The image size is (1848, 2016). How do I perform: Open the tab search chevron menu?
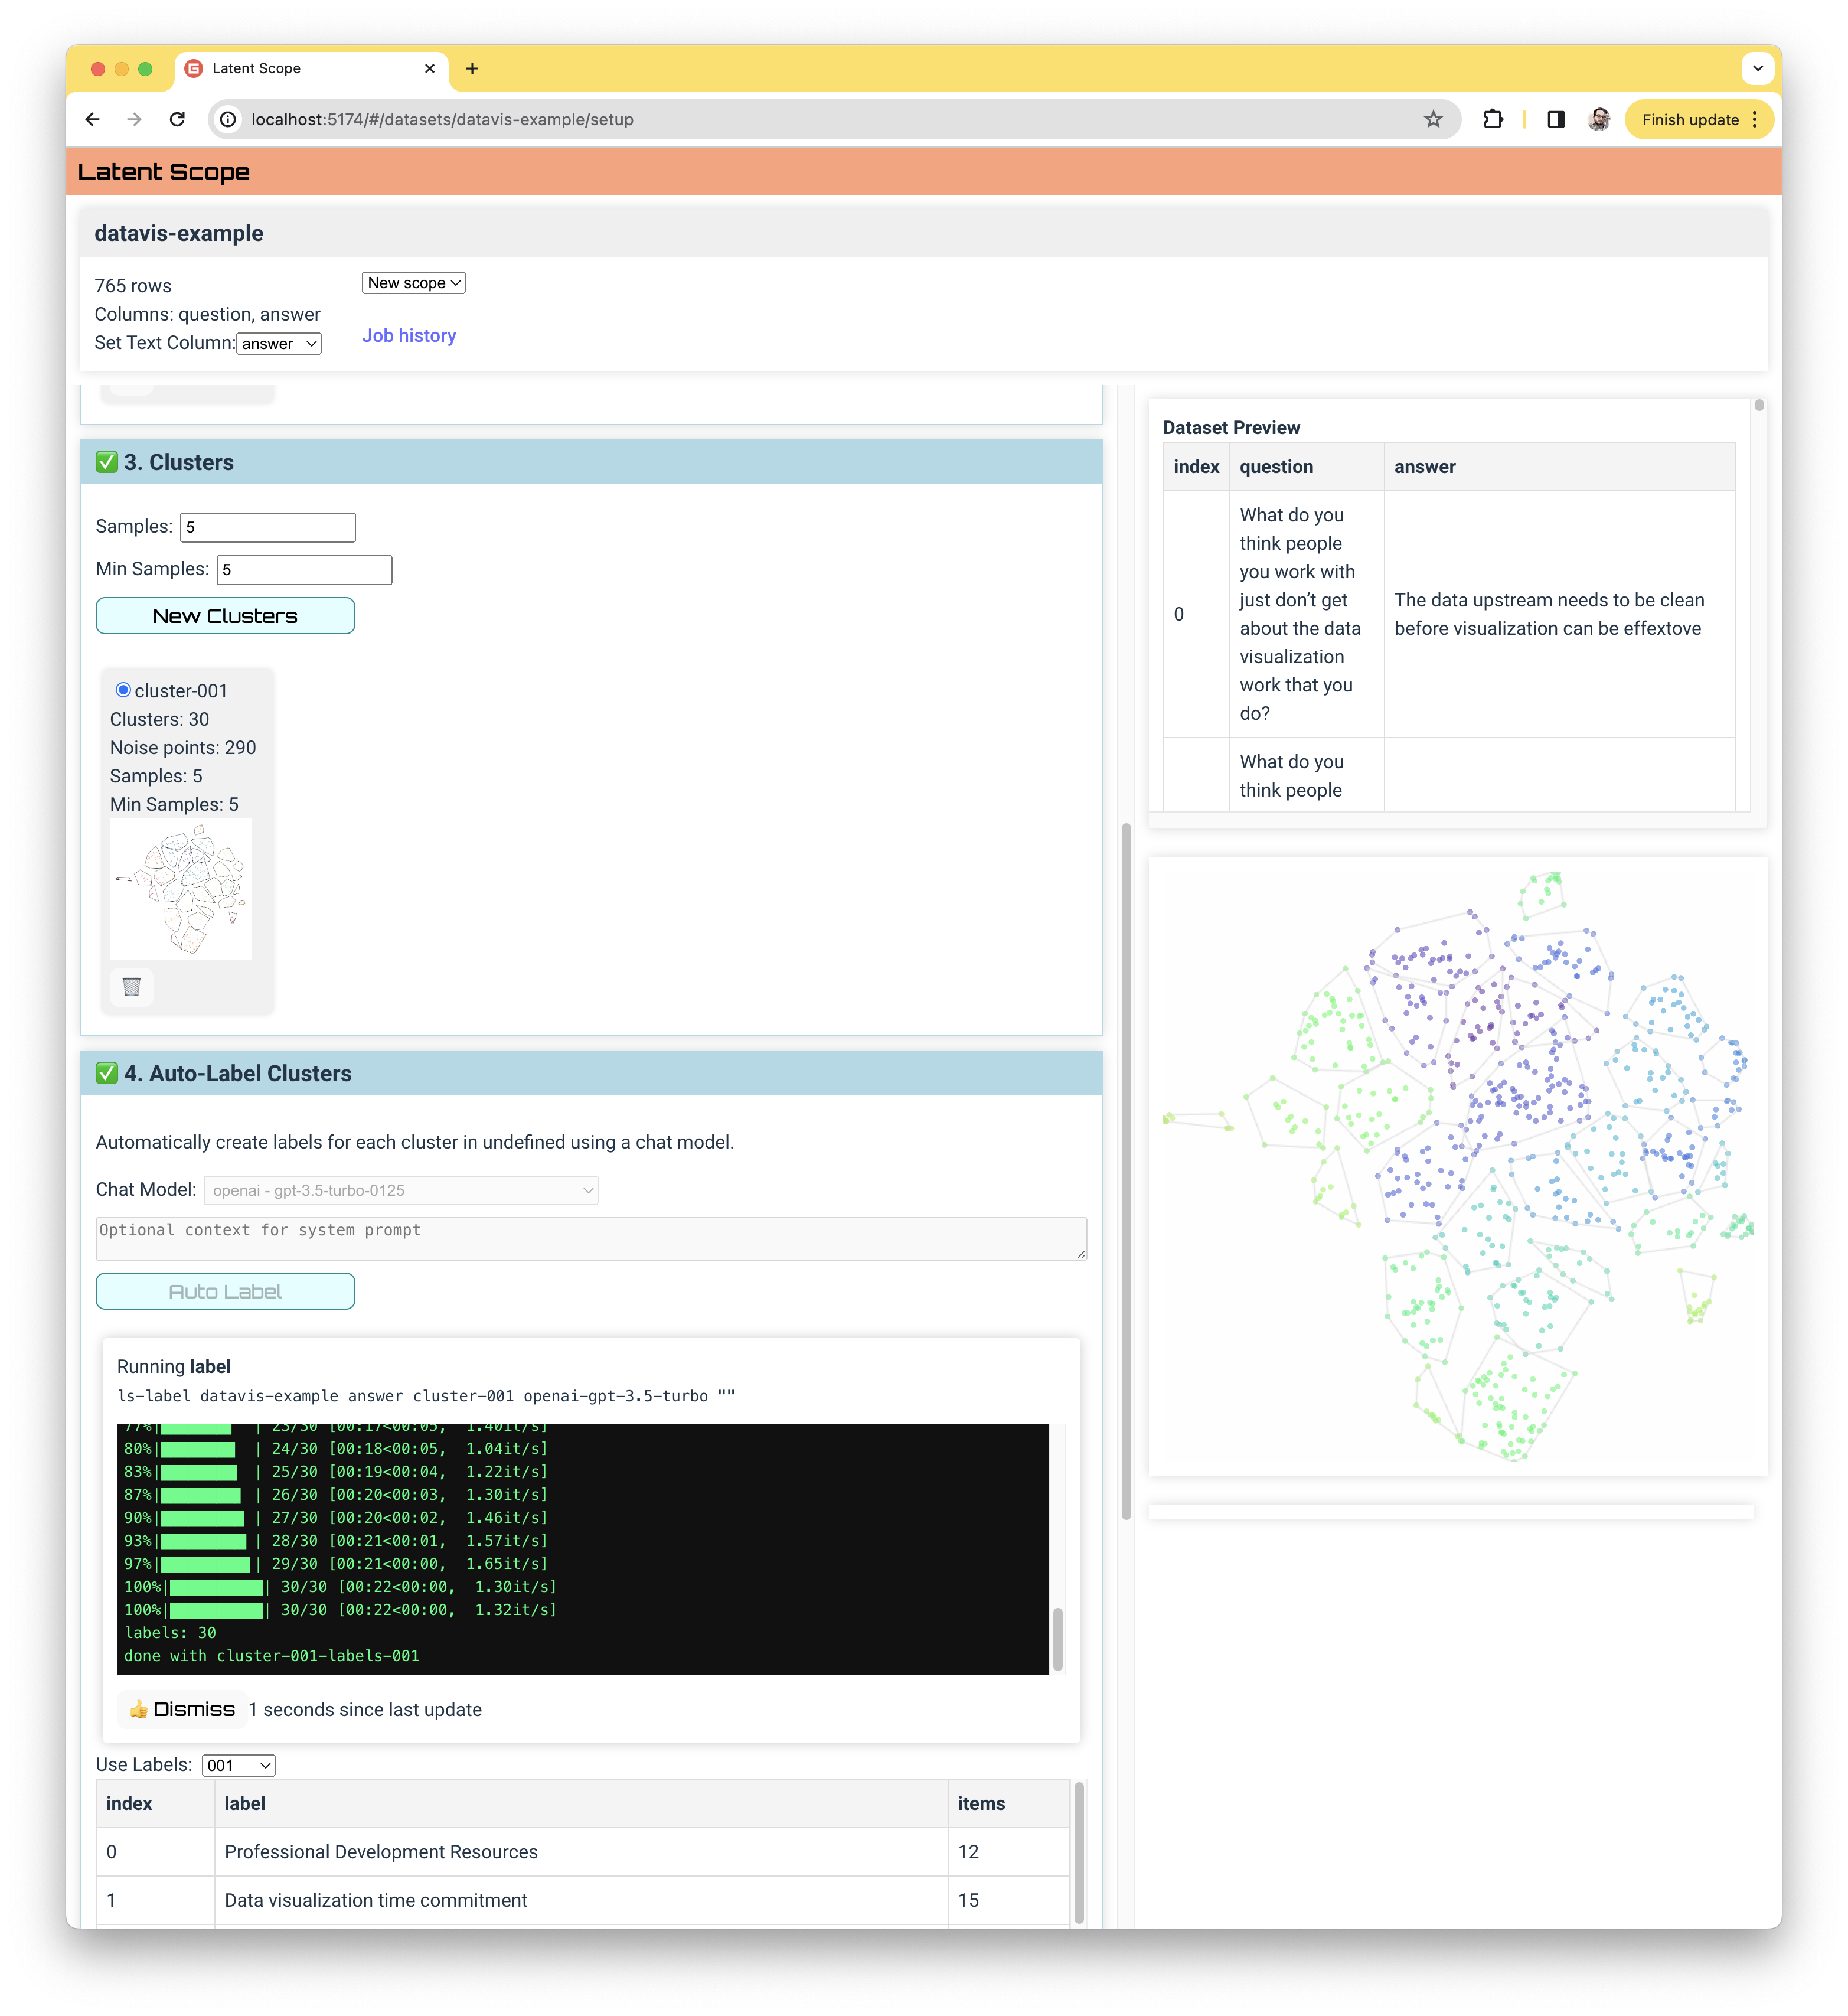[1757, 68]
